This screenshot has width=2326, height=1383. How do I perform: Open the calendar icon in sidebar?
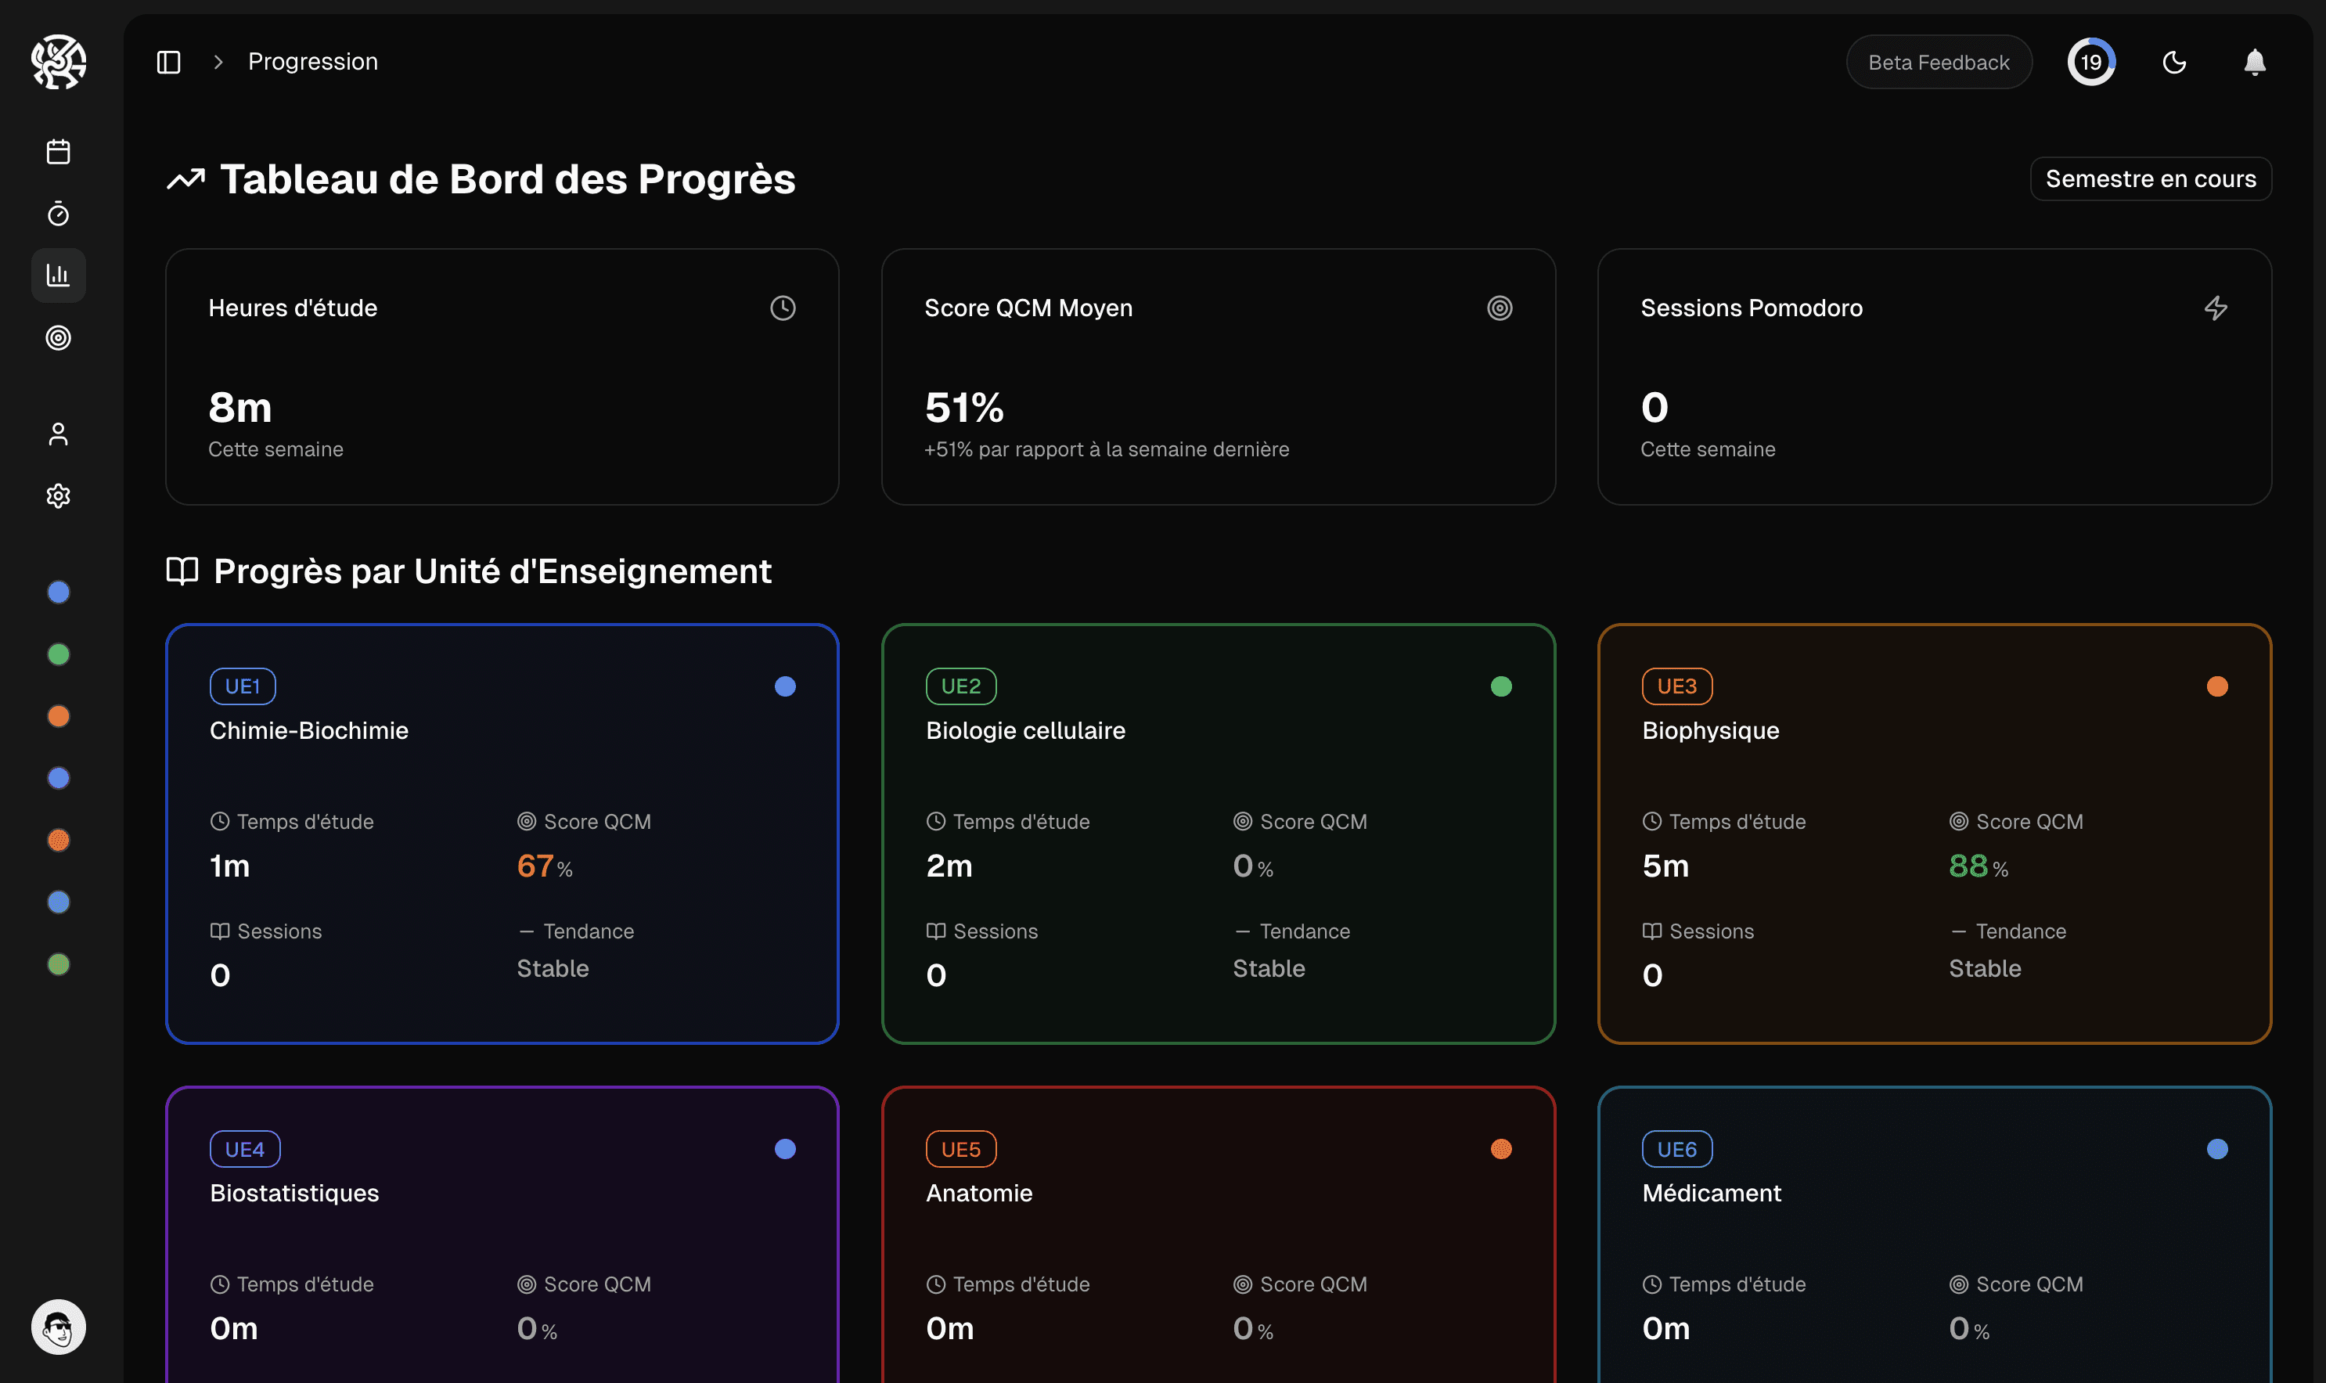(58, 152)
